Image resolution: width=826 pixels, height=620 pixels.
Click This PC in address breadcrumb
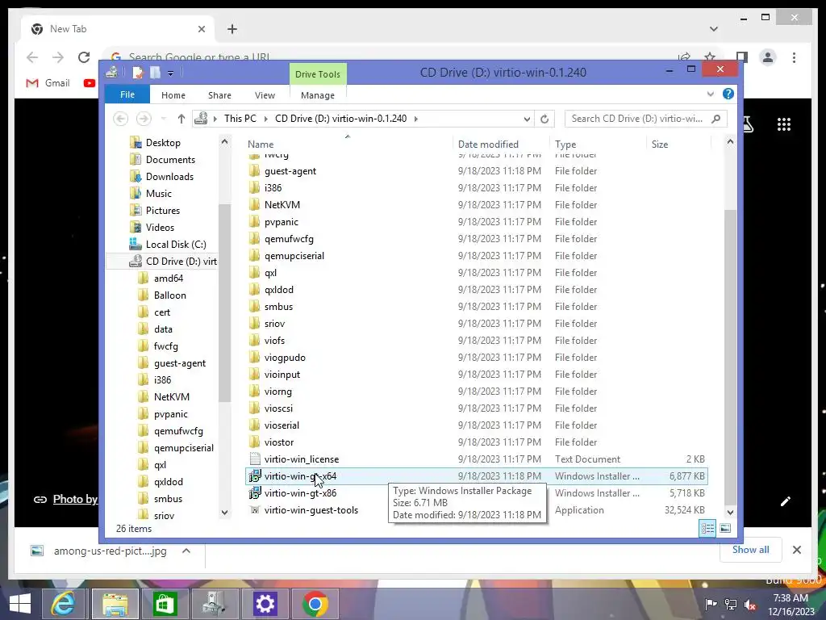click(240, 119)
